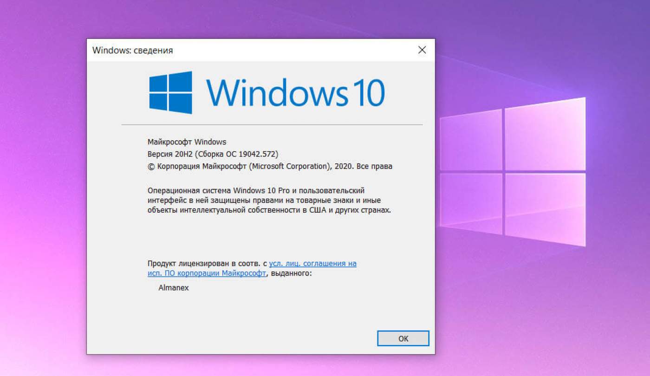Viewport: 650px width, 376px height.
Task: Click the "Майкрософт Windows" text line
Action: pyautogui.click(x=187, y=142)
